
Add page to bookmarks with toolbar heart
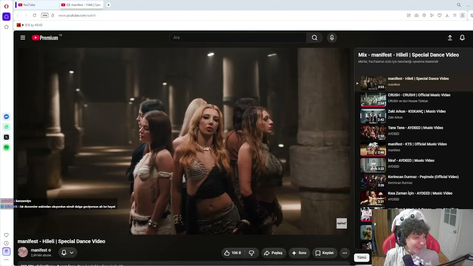pos(439,16)
